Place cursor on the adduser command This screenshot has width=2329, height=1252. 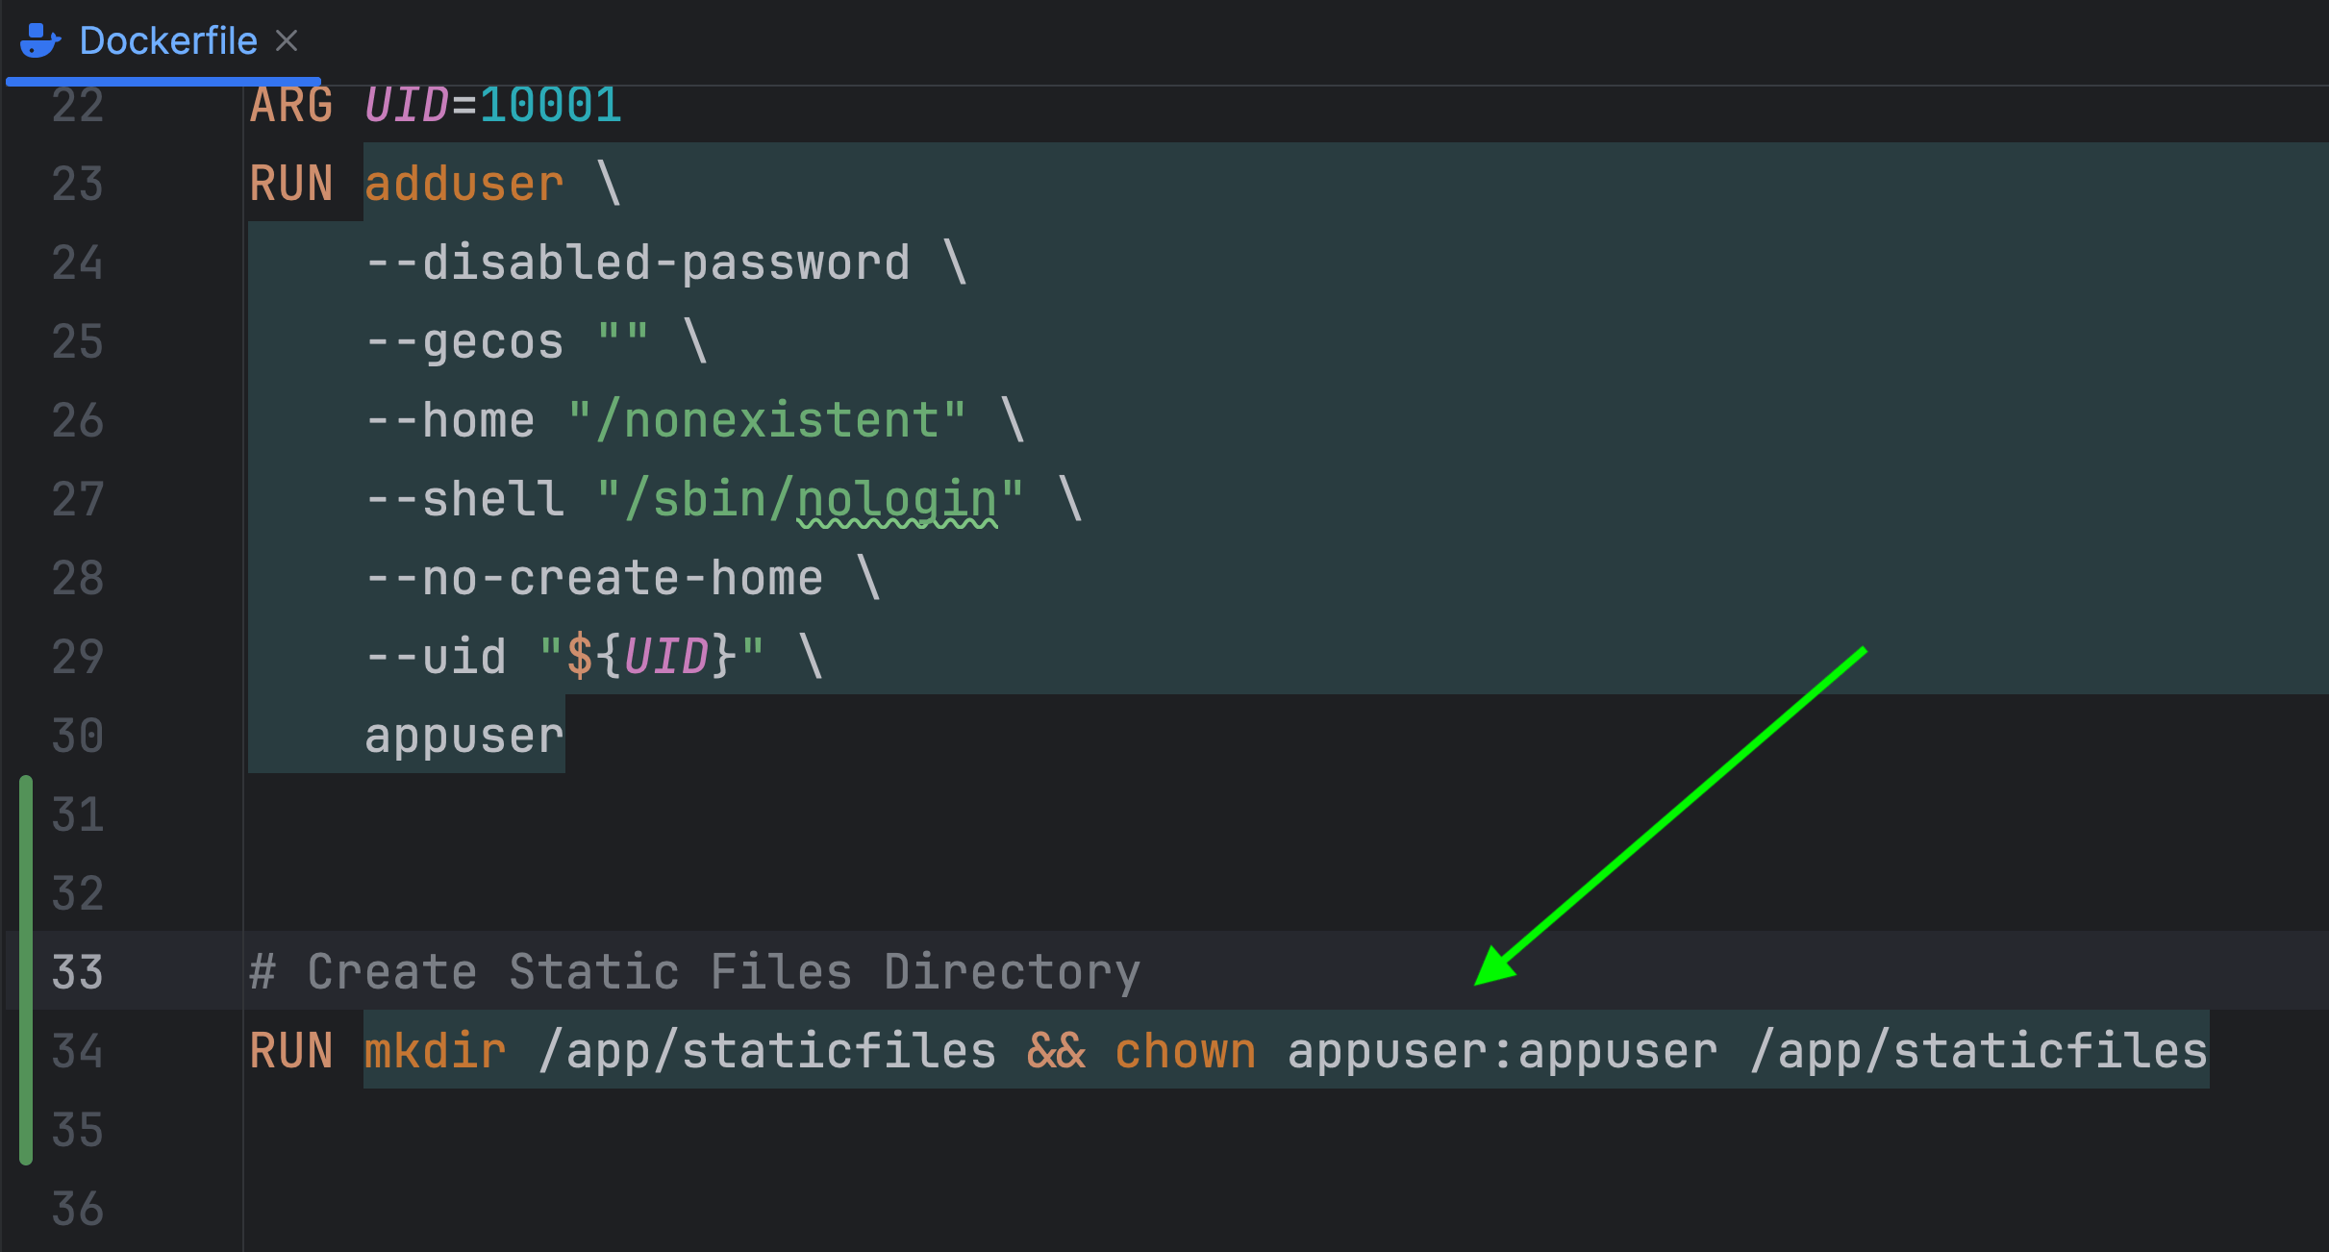point(463,184)
